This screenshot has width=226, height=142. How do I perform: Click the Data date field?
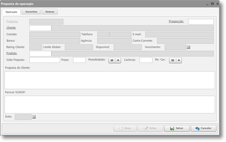pos(23,117)
